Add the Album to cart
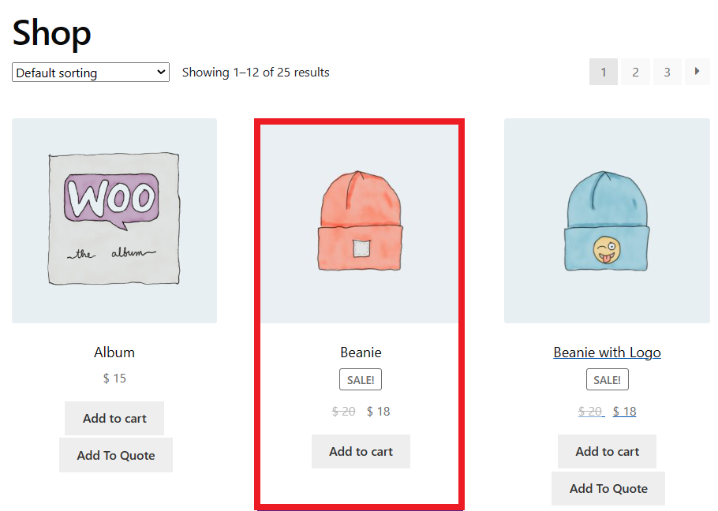Screen dimensions: 718x511 coord(114,418)
